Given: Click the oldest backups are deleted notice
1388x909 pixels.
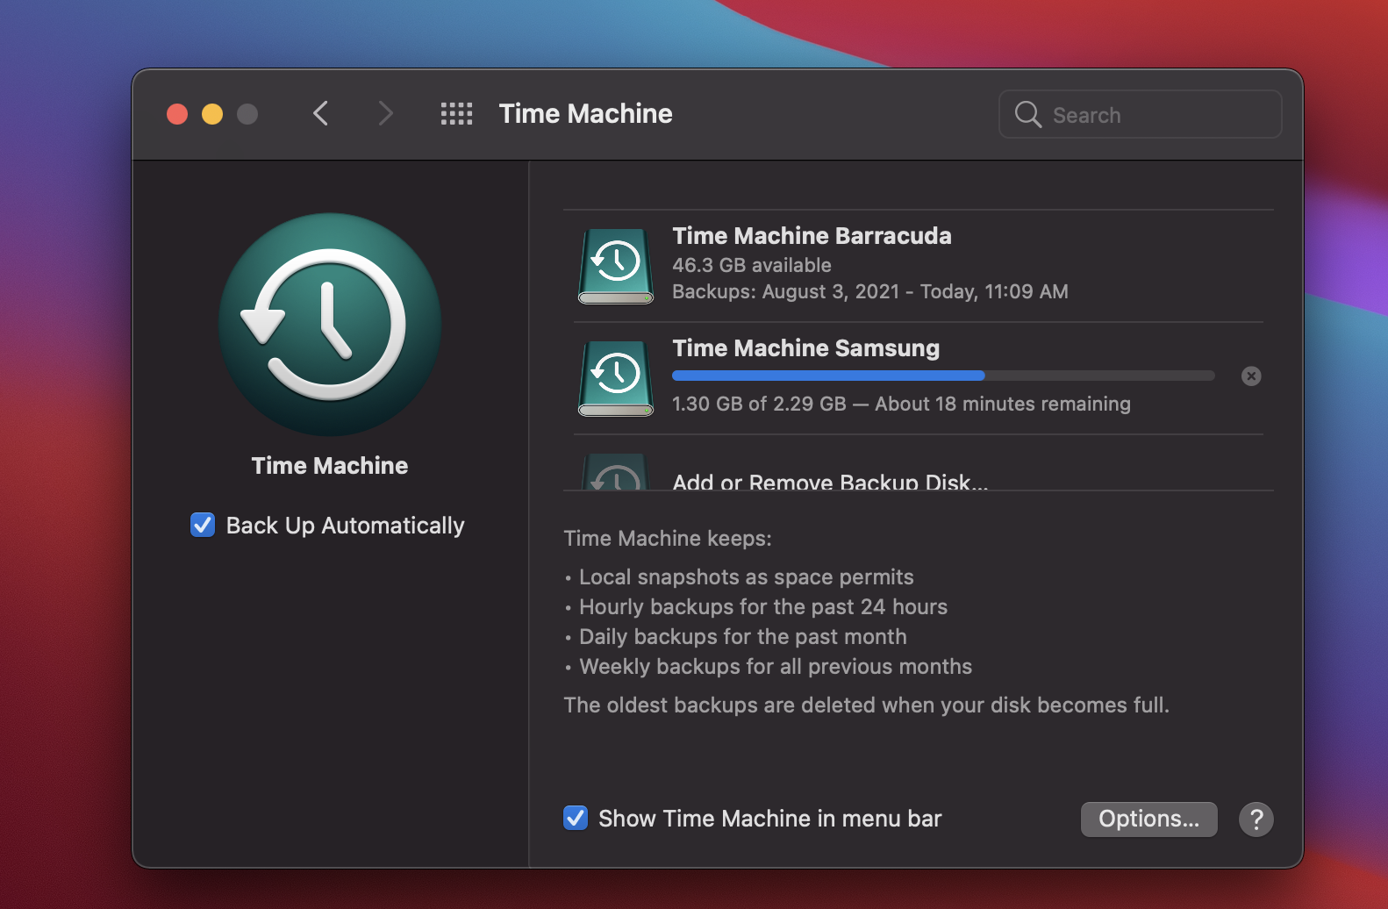Looking at the screenshot, I should click(x=867, y=705).
